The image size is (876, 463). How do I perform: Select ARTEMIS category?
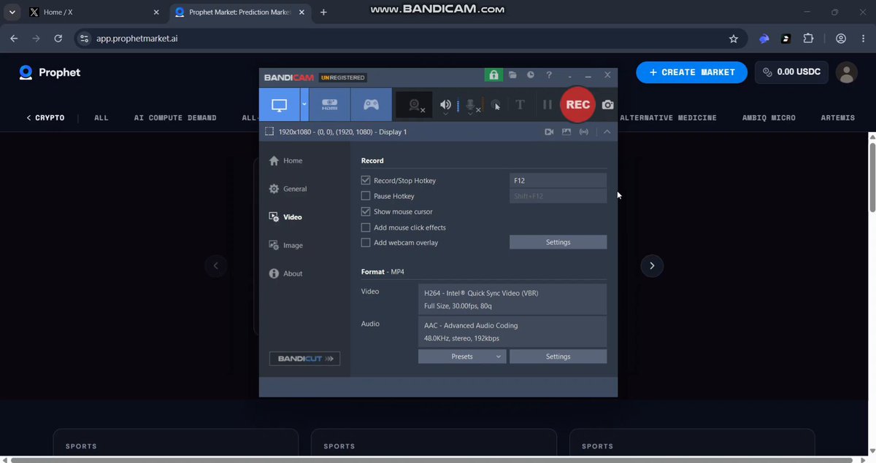(x=837, y=117)
